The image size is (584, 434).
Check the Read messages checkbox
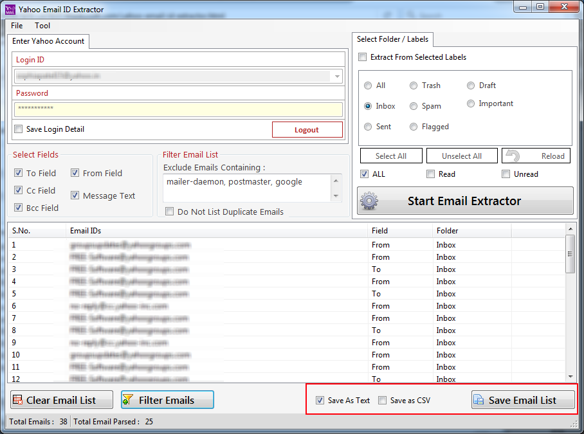(x=430, y=174)
